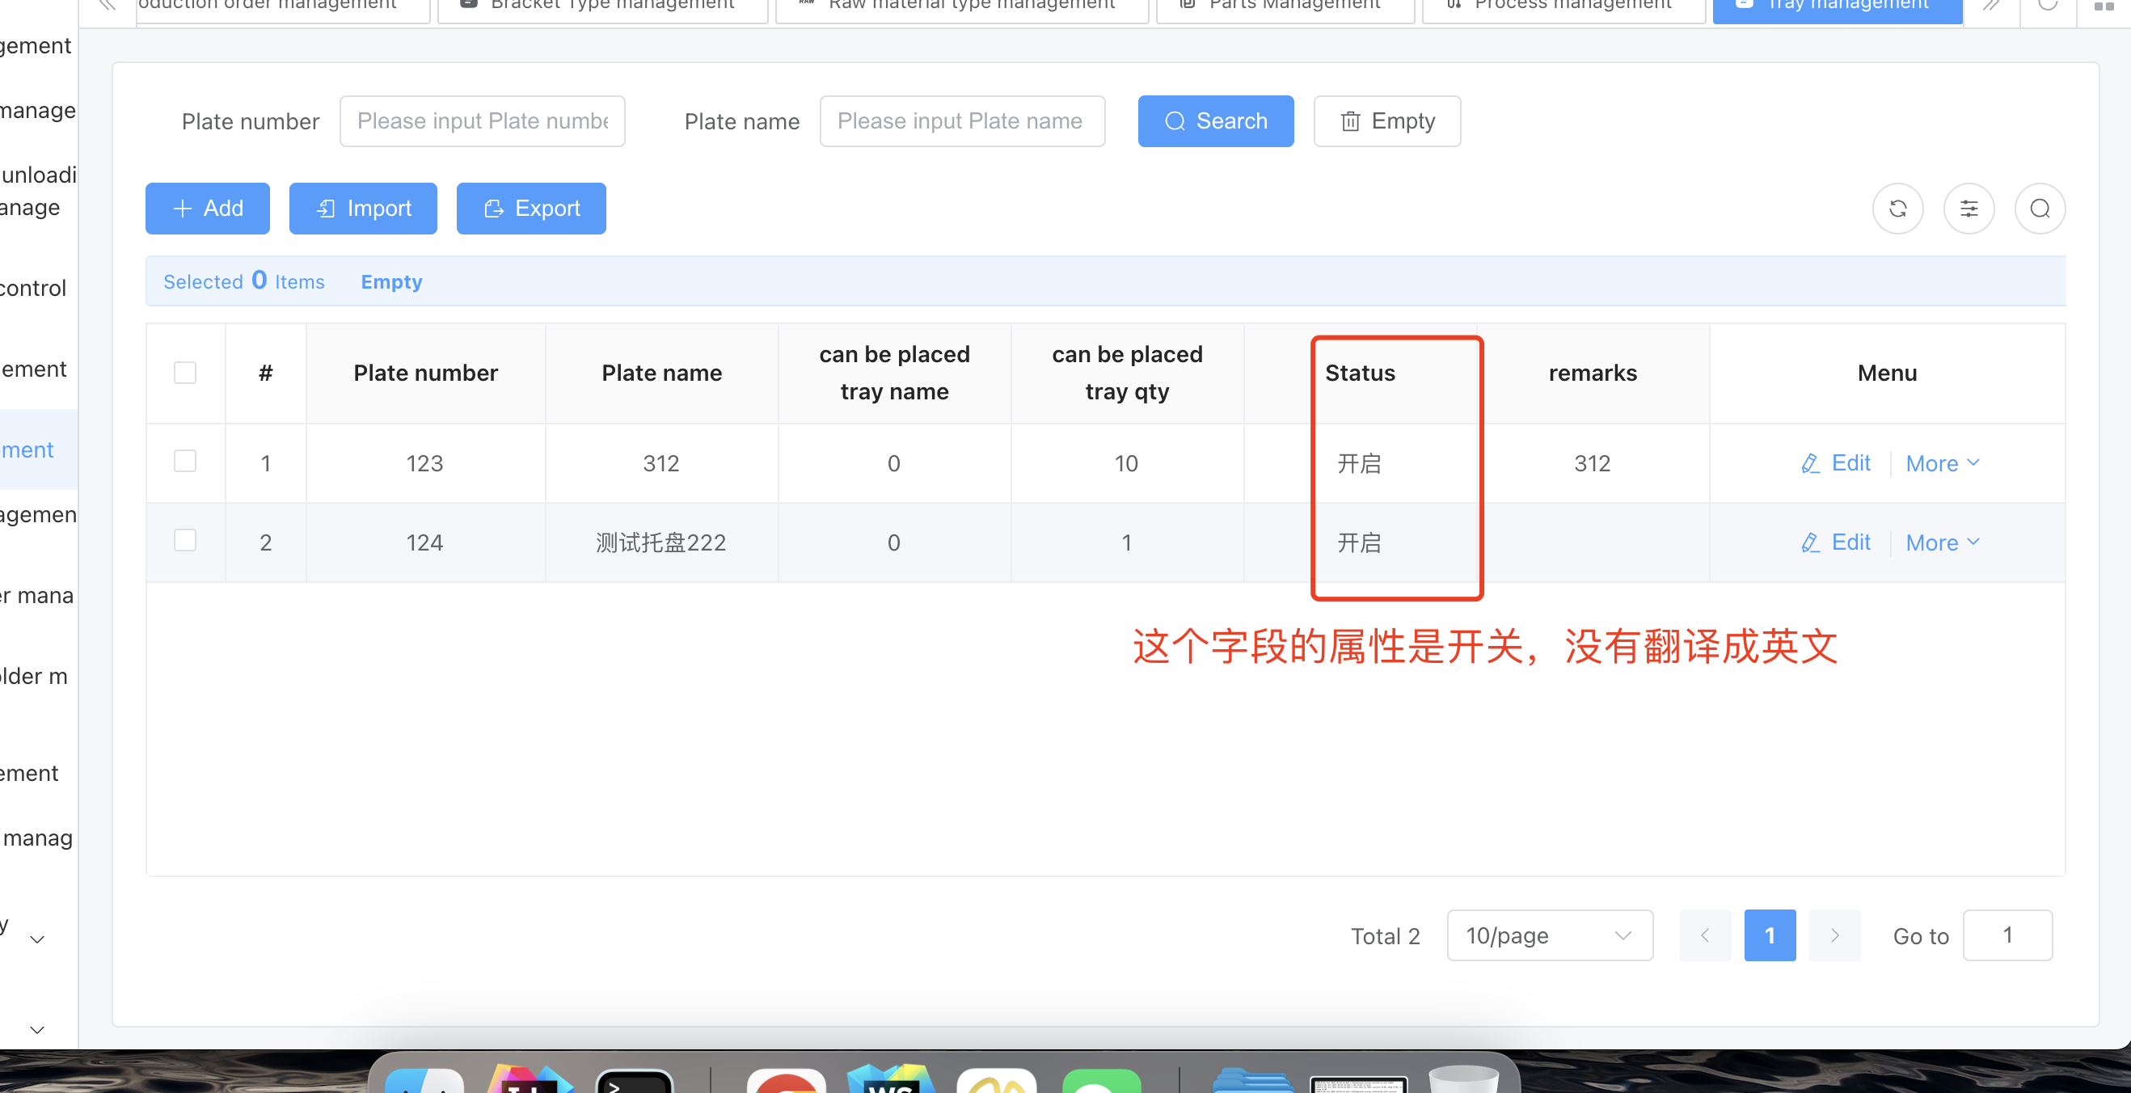Click the Export button
Image resolution: width=2131 pixels, height=1093 pixels.
point(530,209)
